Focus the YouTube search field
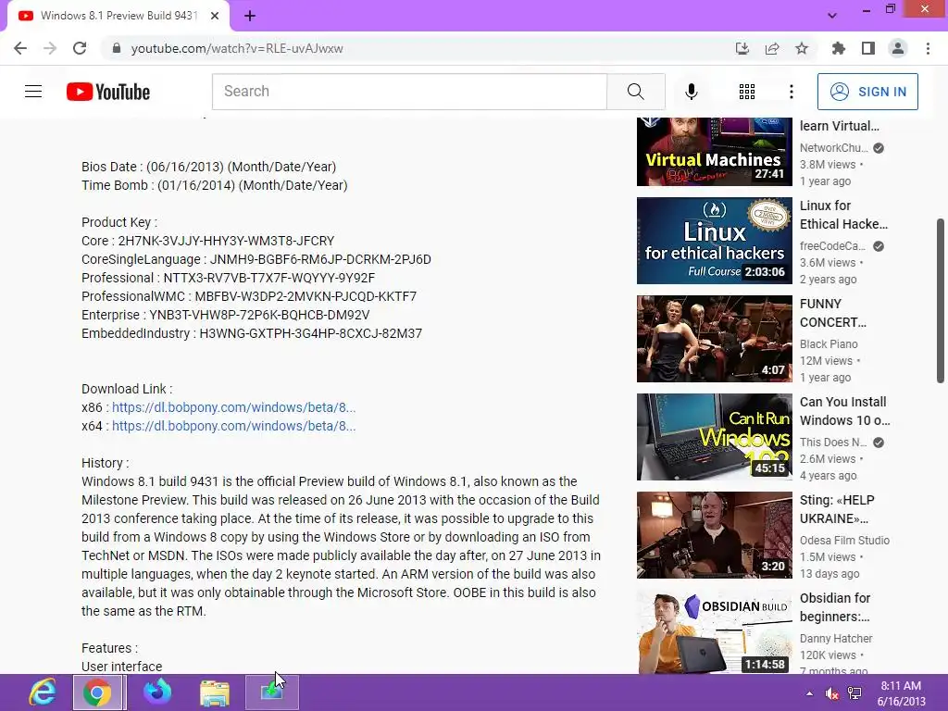 pyautogui.click(x=409, y=92)
